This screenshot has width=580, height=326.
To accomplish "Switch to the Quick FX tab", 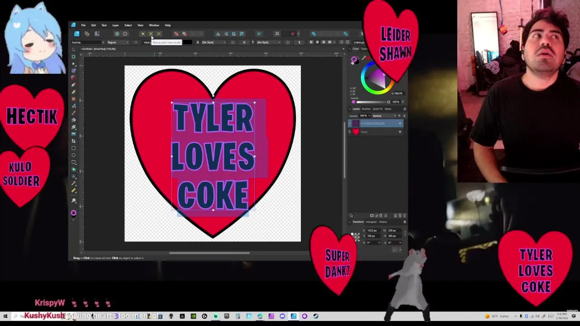I will tap(378, 109).
